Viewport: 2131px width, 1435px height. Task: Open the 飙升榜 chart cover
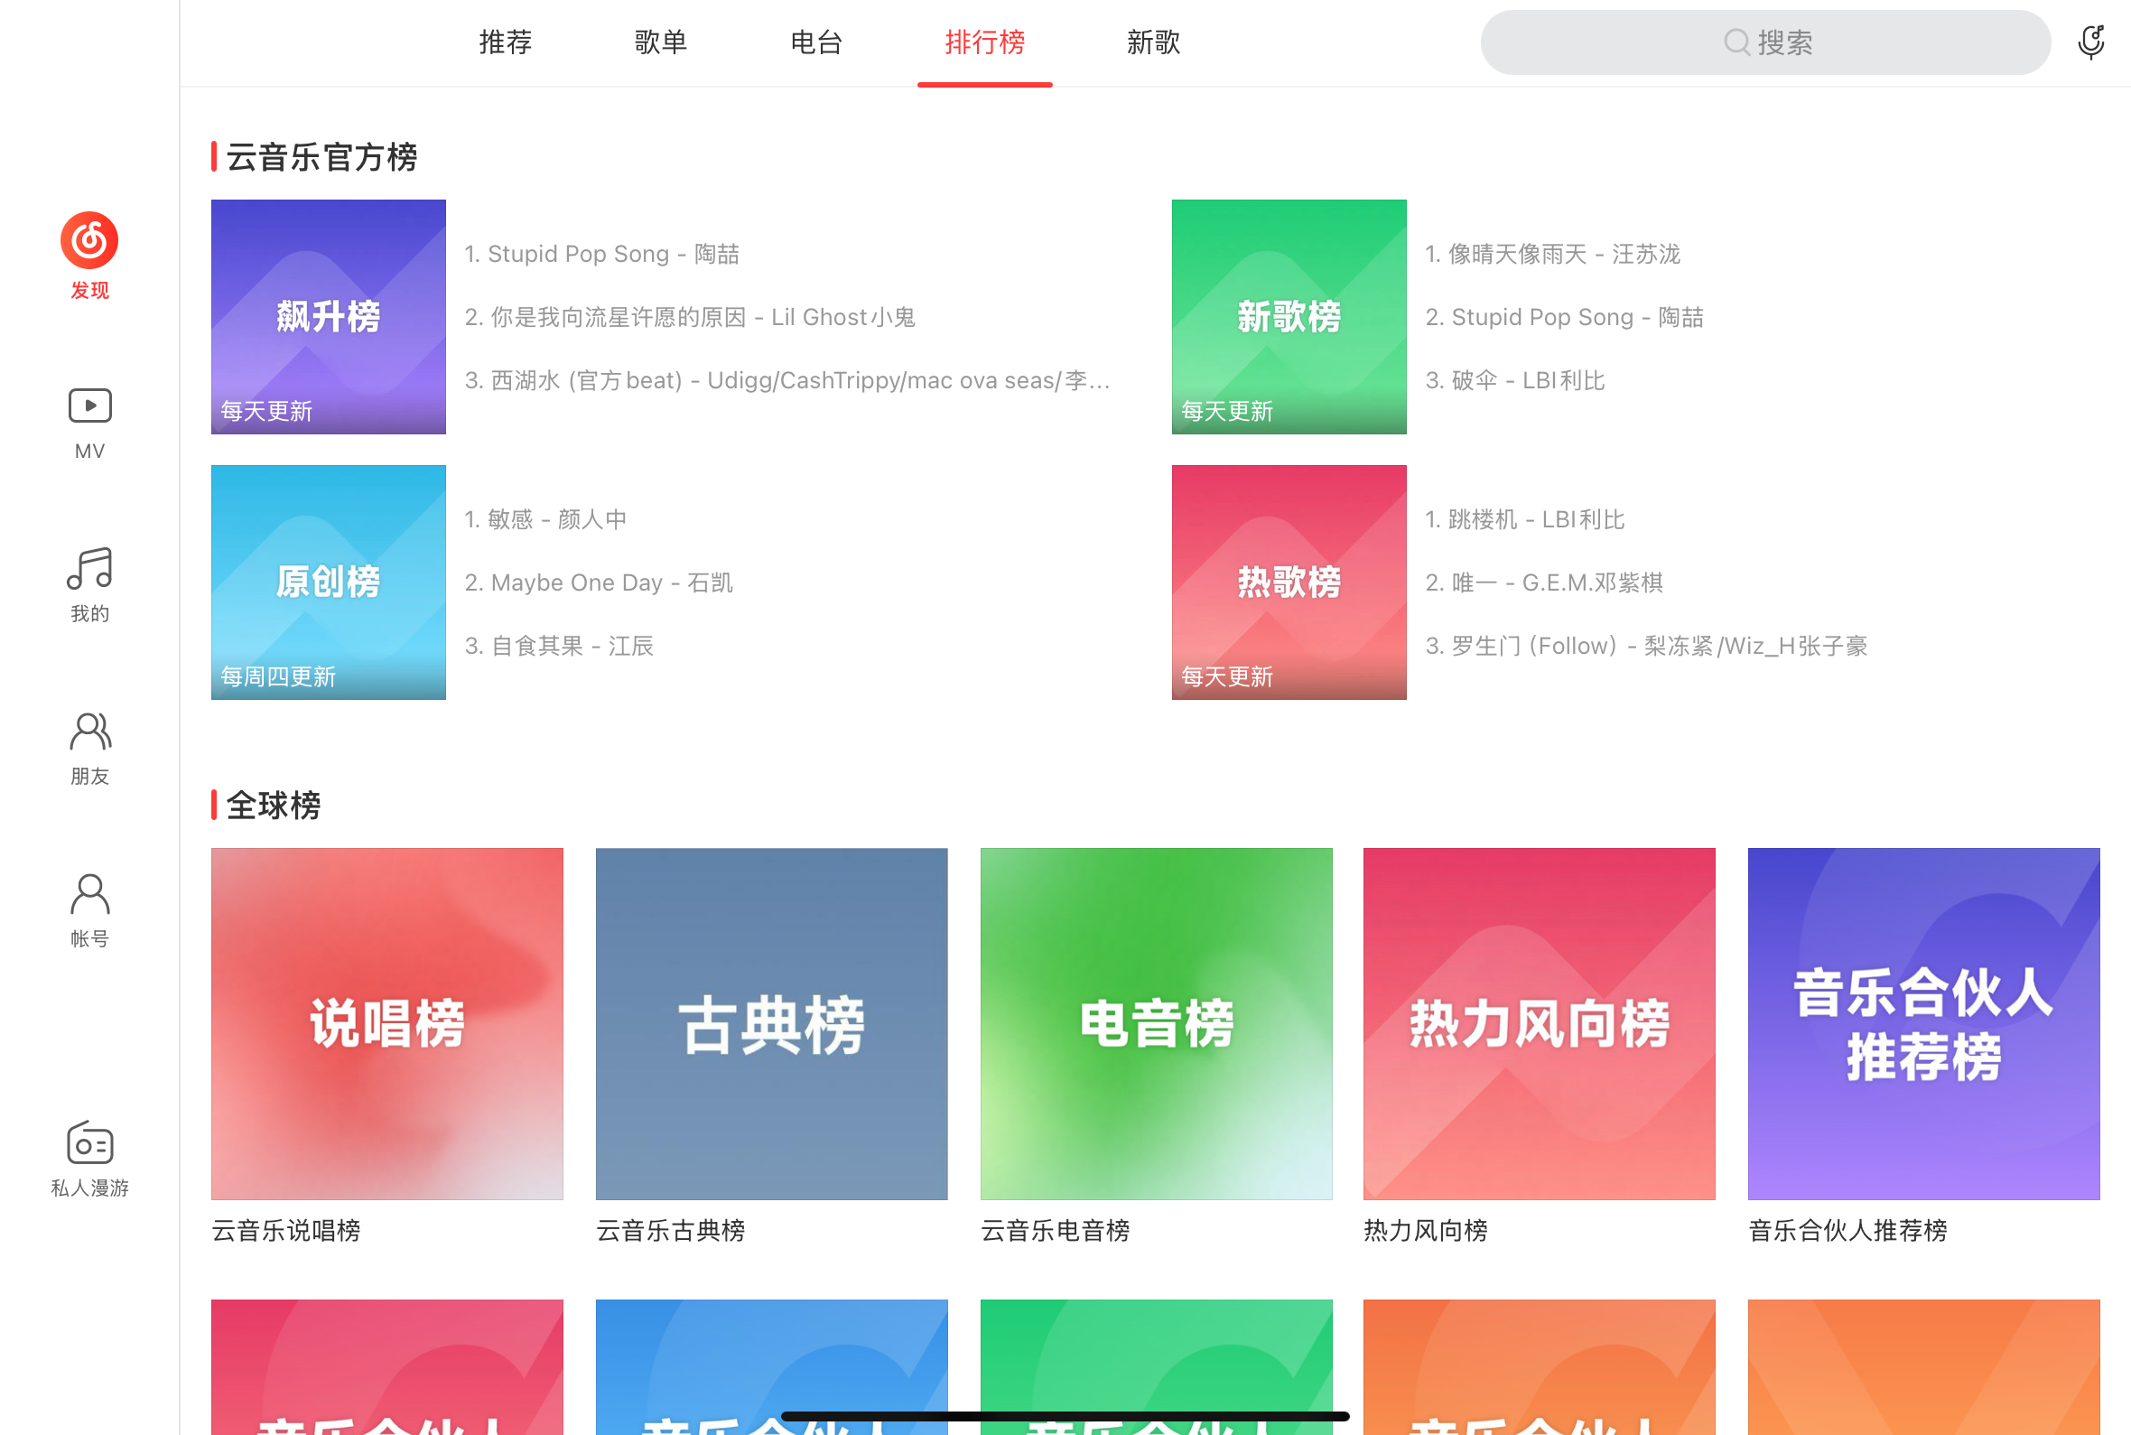point(329,317)
